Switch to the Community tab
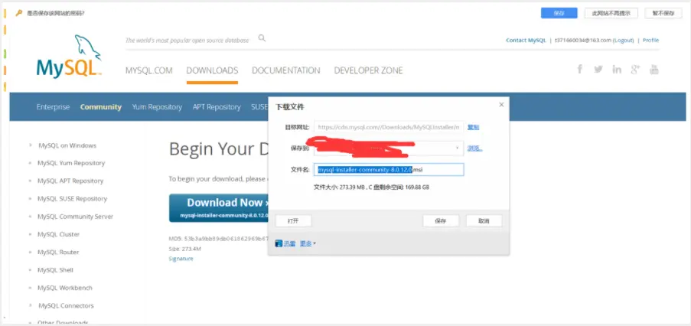 pyautogui.click(x=101, y=107)
